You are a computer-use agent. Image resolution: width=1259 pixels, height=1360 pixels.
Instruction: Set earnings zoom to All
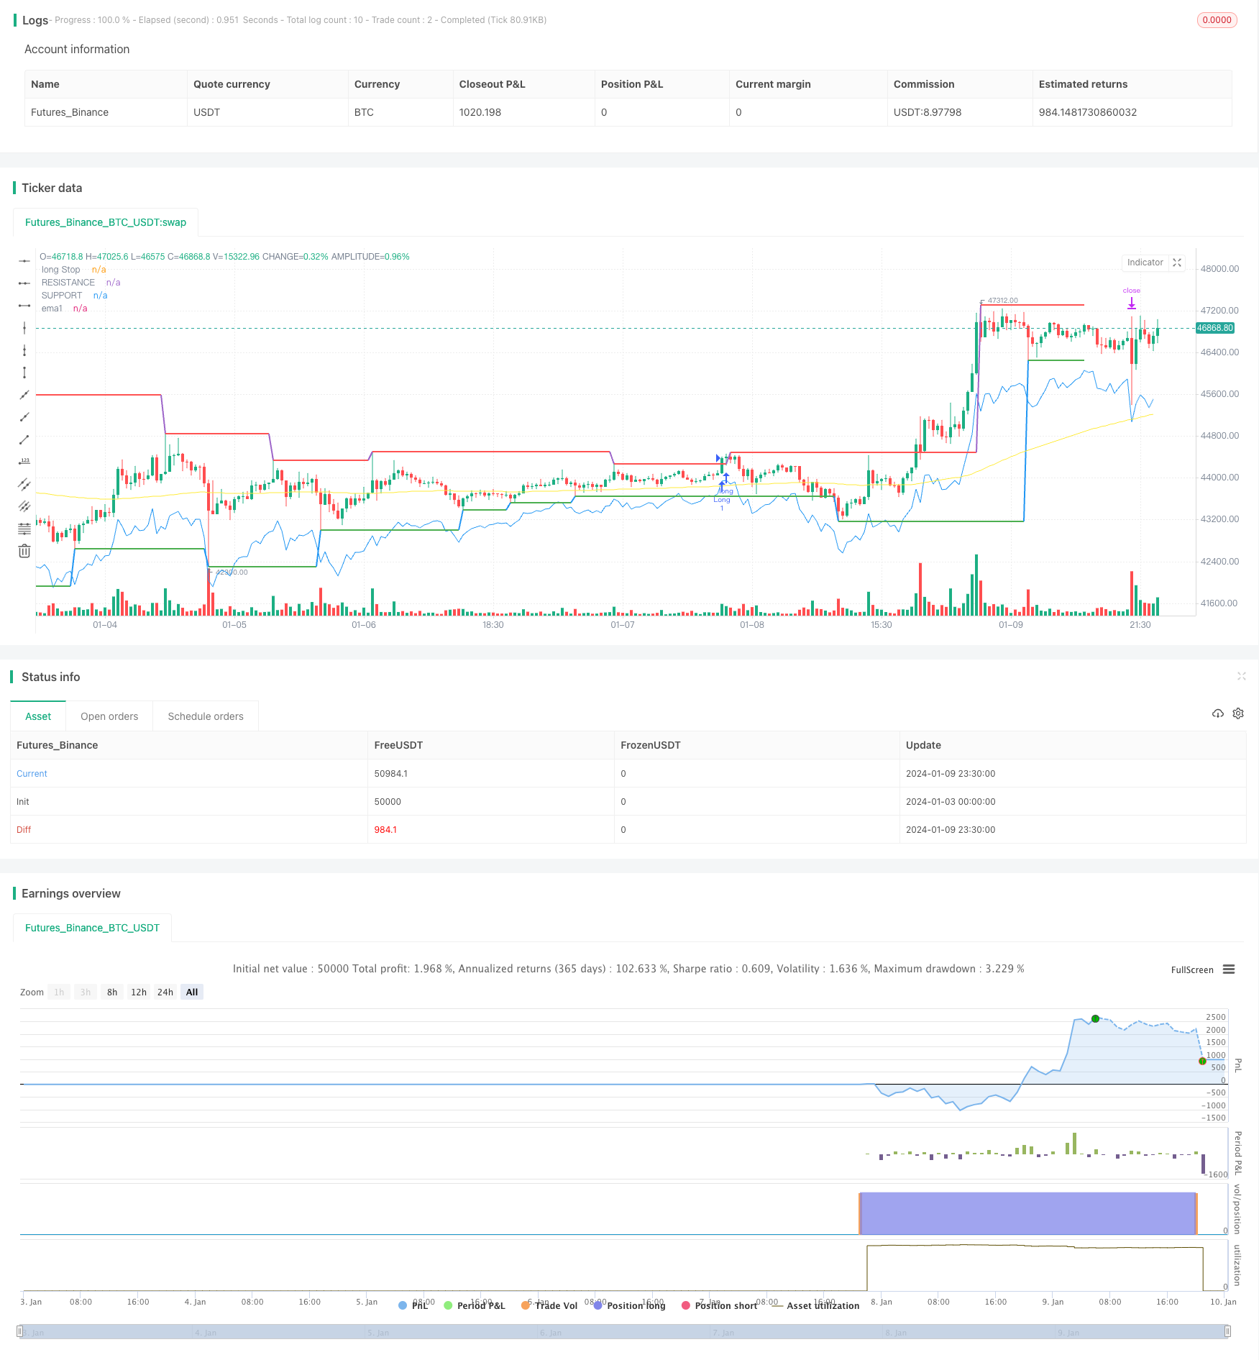192,992
